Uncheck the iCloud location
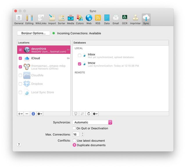The image size is (186, 168). 20,58
